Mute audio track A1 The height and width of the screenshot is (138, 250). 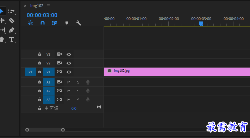(x=69, y=82)
